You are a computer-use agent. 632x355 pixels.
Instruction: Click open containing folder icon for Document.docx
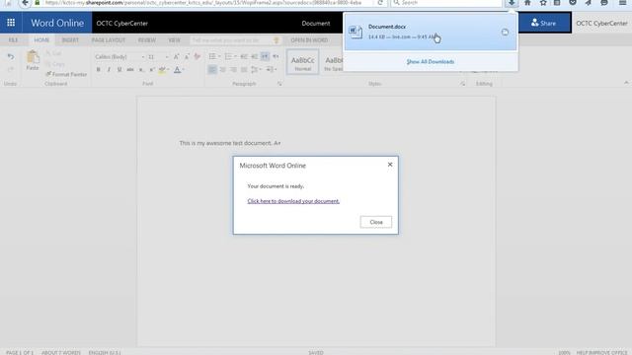505,33
